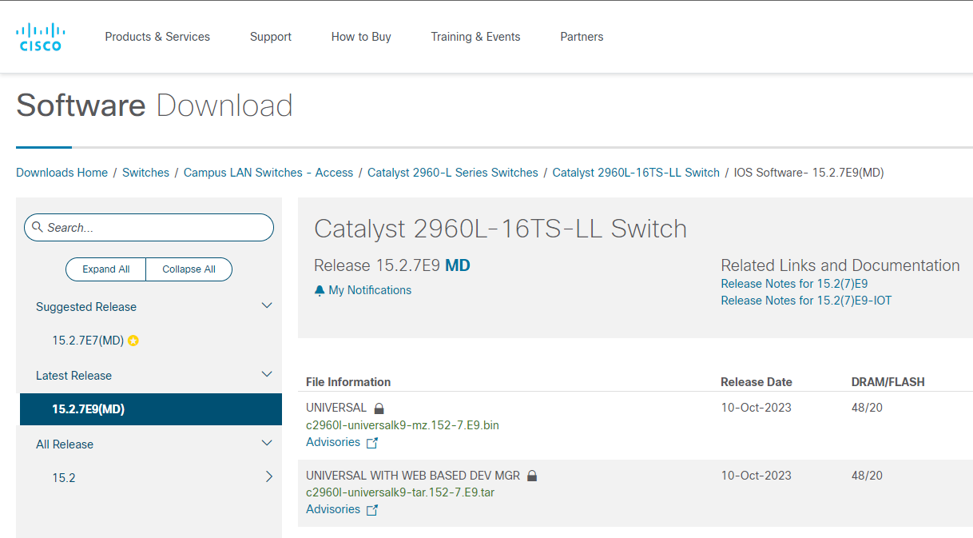Click the Release Date of the .tar file row
The height and width of the screenshot is (538, 973).
756,476
